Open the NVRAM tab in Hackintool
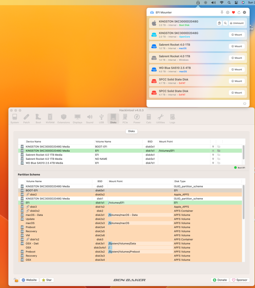255x288 pixels. (50, 119)
